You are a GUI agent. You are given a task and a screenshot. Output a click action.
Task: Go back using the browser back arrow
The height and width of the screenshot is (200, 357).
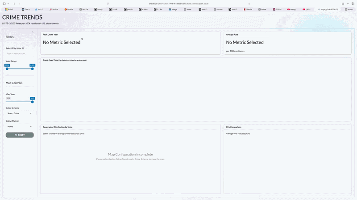tap(14, 4)
